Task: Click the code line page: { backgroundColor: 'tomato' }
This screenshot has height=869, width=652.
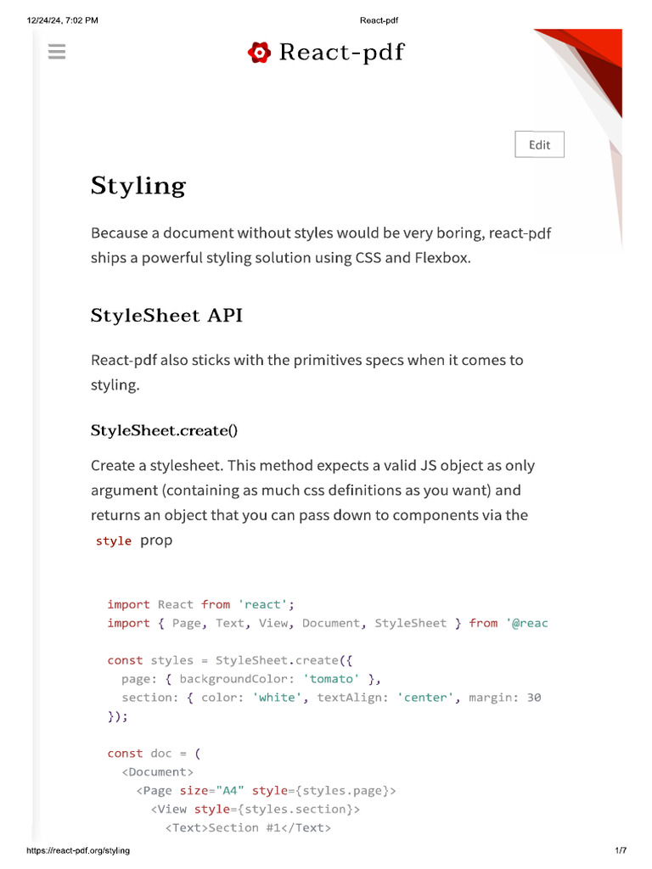Action: point(251,680)
